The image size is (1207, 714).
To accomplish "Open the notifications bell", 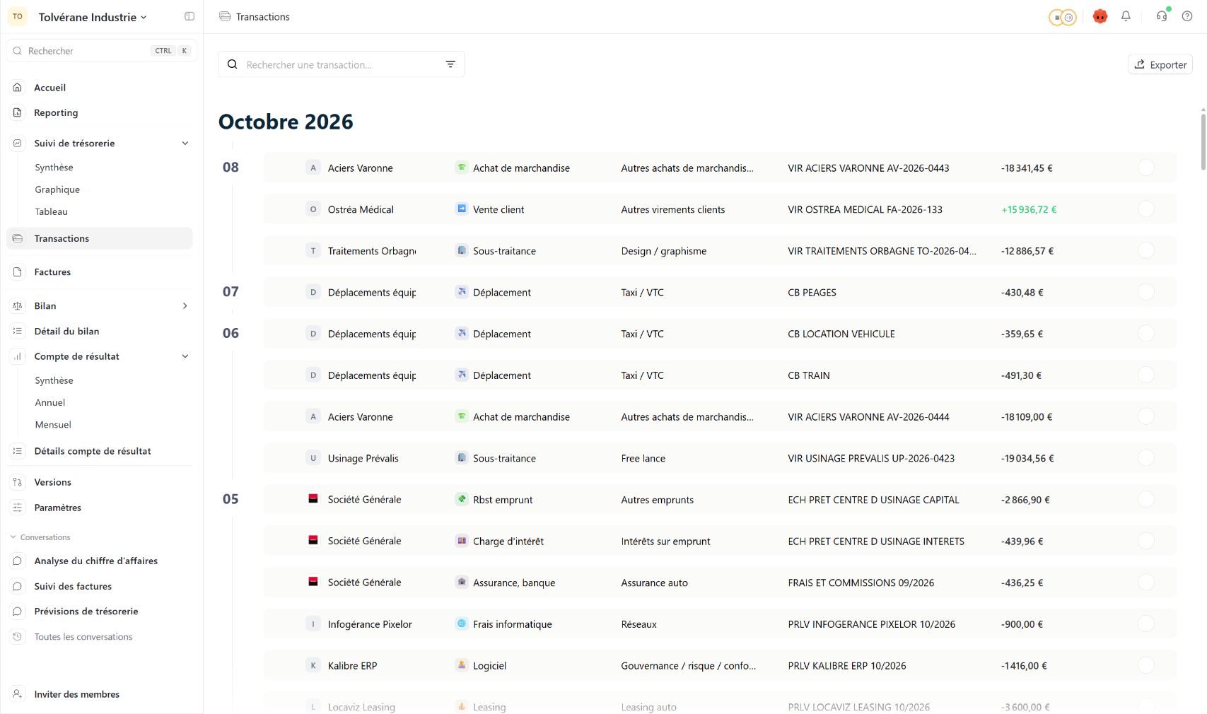I will click(1126, 16).
